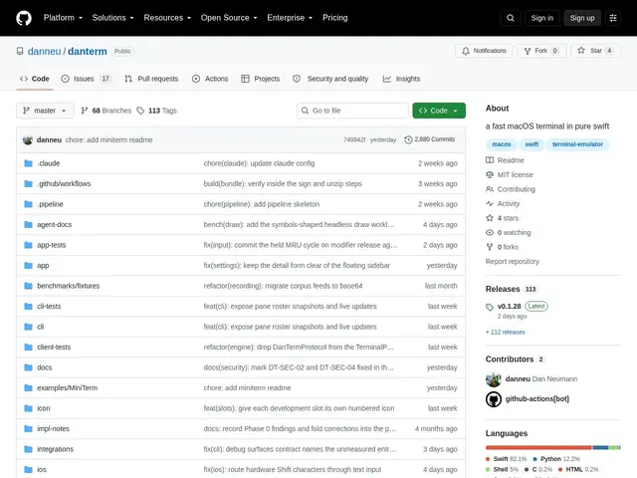Screen dimensions: 637x478
Task: Click the Readme book icon
Action: click(490, 160)
